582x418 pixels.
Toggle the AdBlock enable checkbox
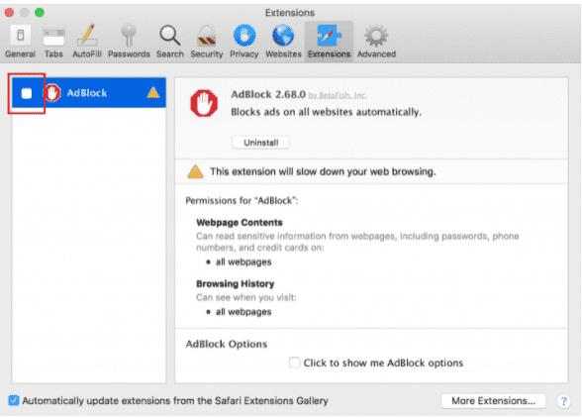coord(27,93)
